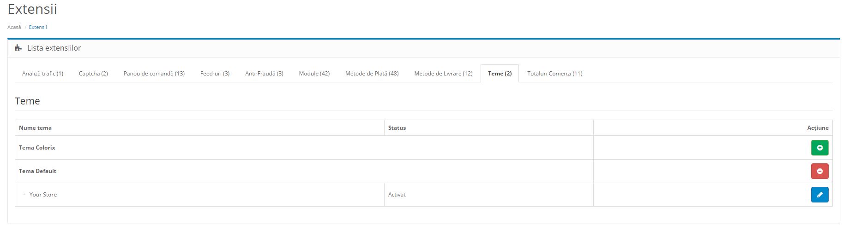
Task: Click the puzzle icon beside Lista extensiilor
Action: [x=18, y=48]
